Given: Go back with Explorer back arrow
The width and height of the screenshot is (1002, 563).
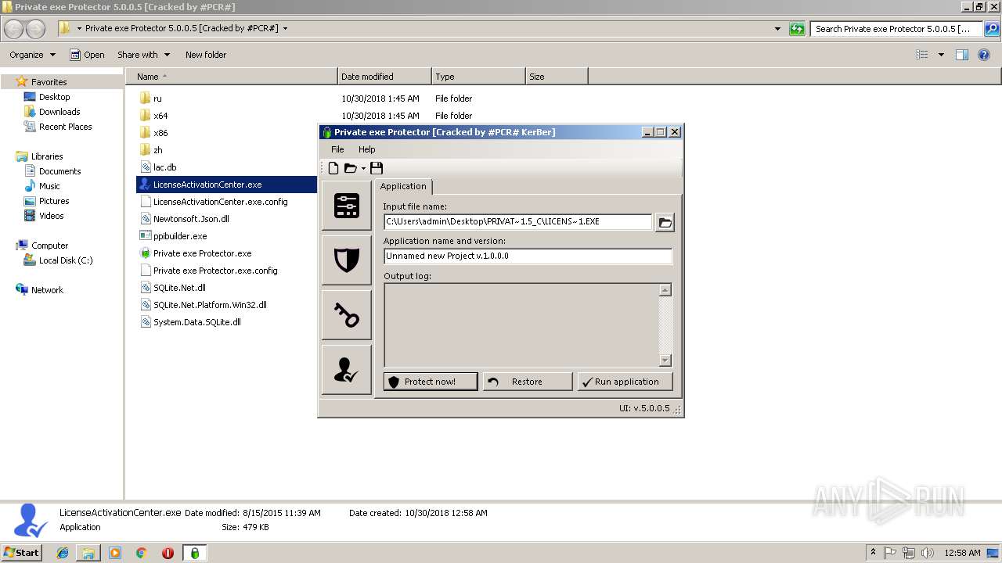Looking at the screenshot, I should 14,29.
